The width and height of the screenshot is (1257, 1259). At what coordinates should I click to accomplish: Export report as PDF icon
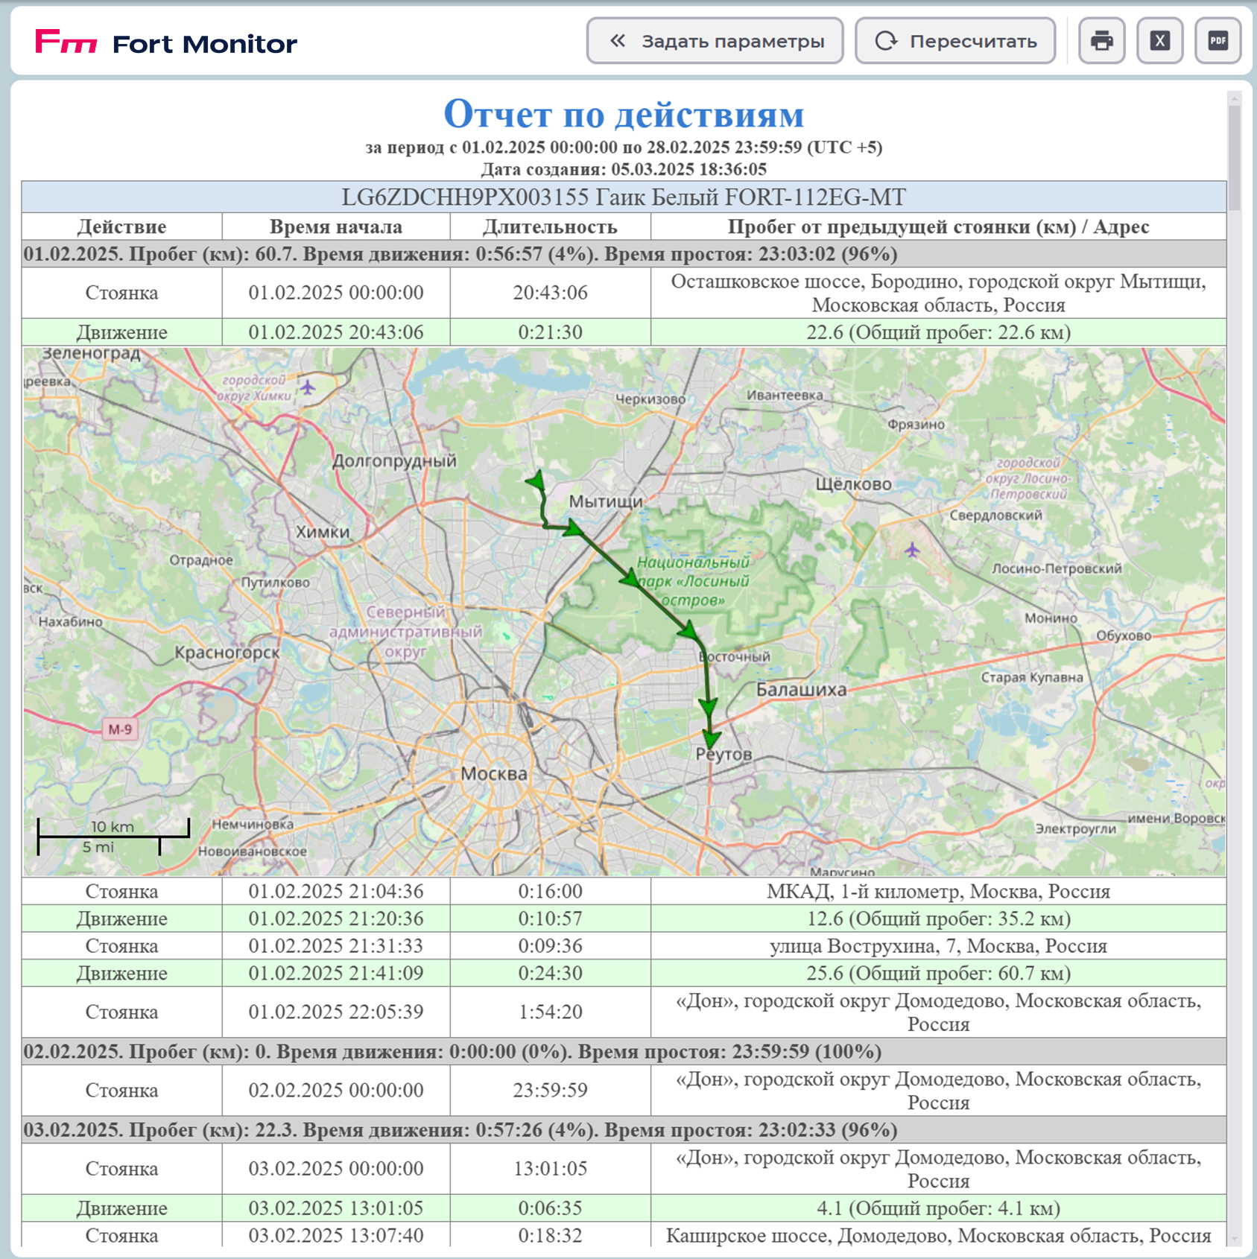point(1218,41)
